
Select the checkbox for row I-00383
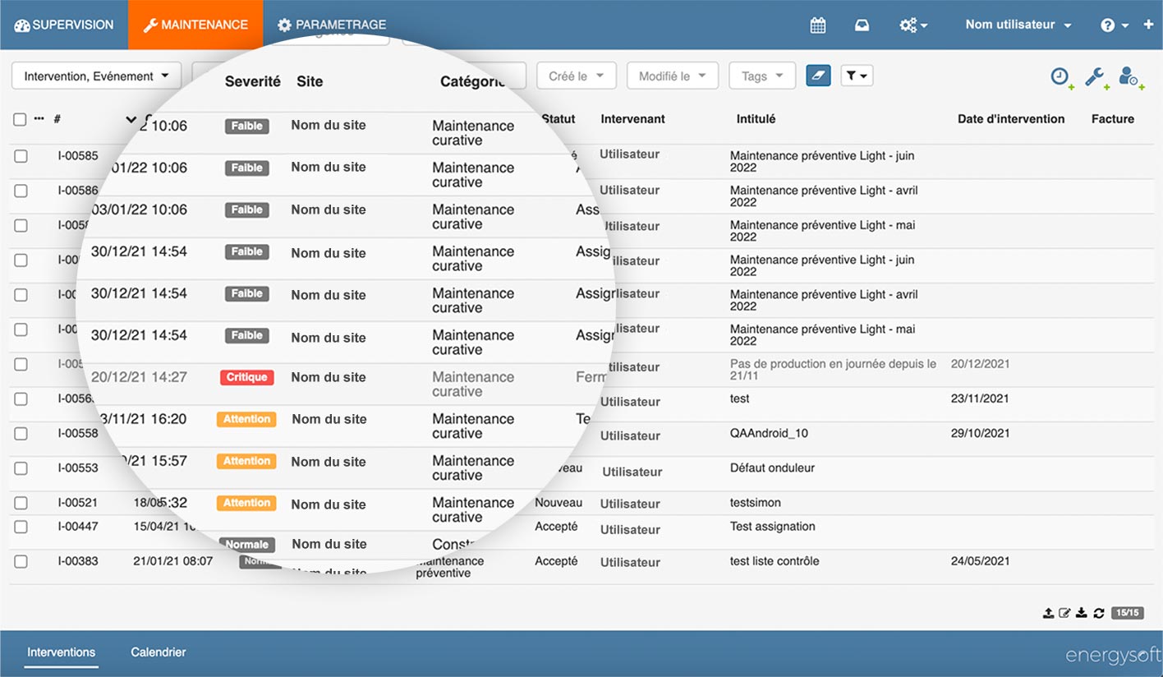point(21,562)
